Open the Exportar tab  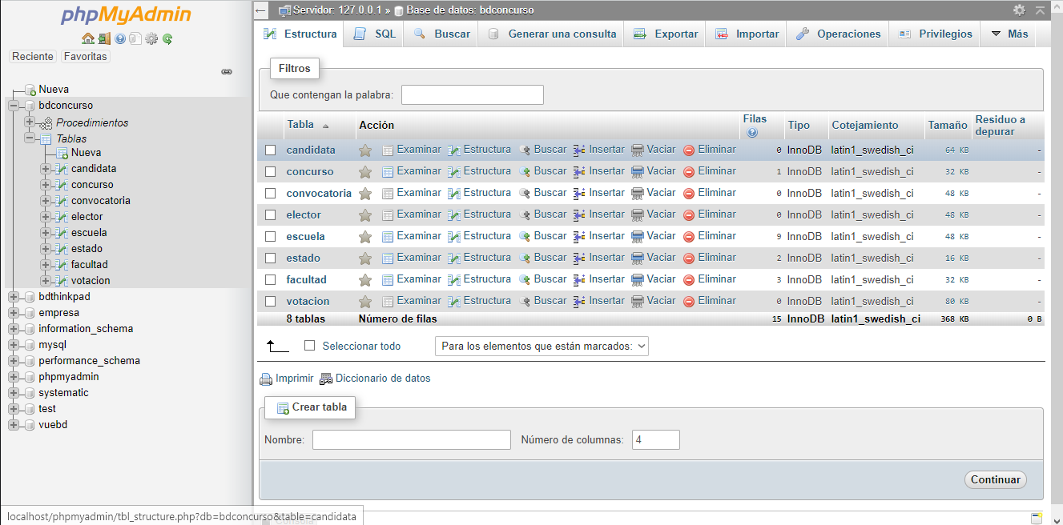[664, 34]
